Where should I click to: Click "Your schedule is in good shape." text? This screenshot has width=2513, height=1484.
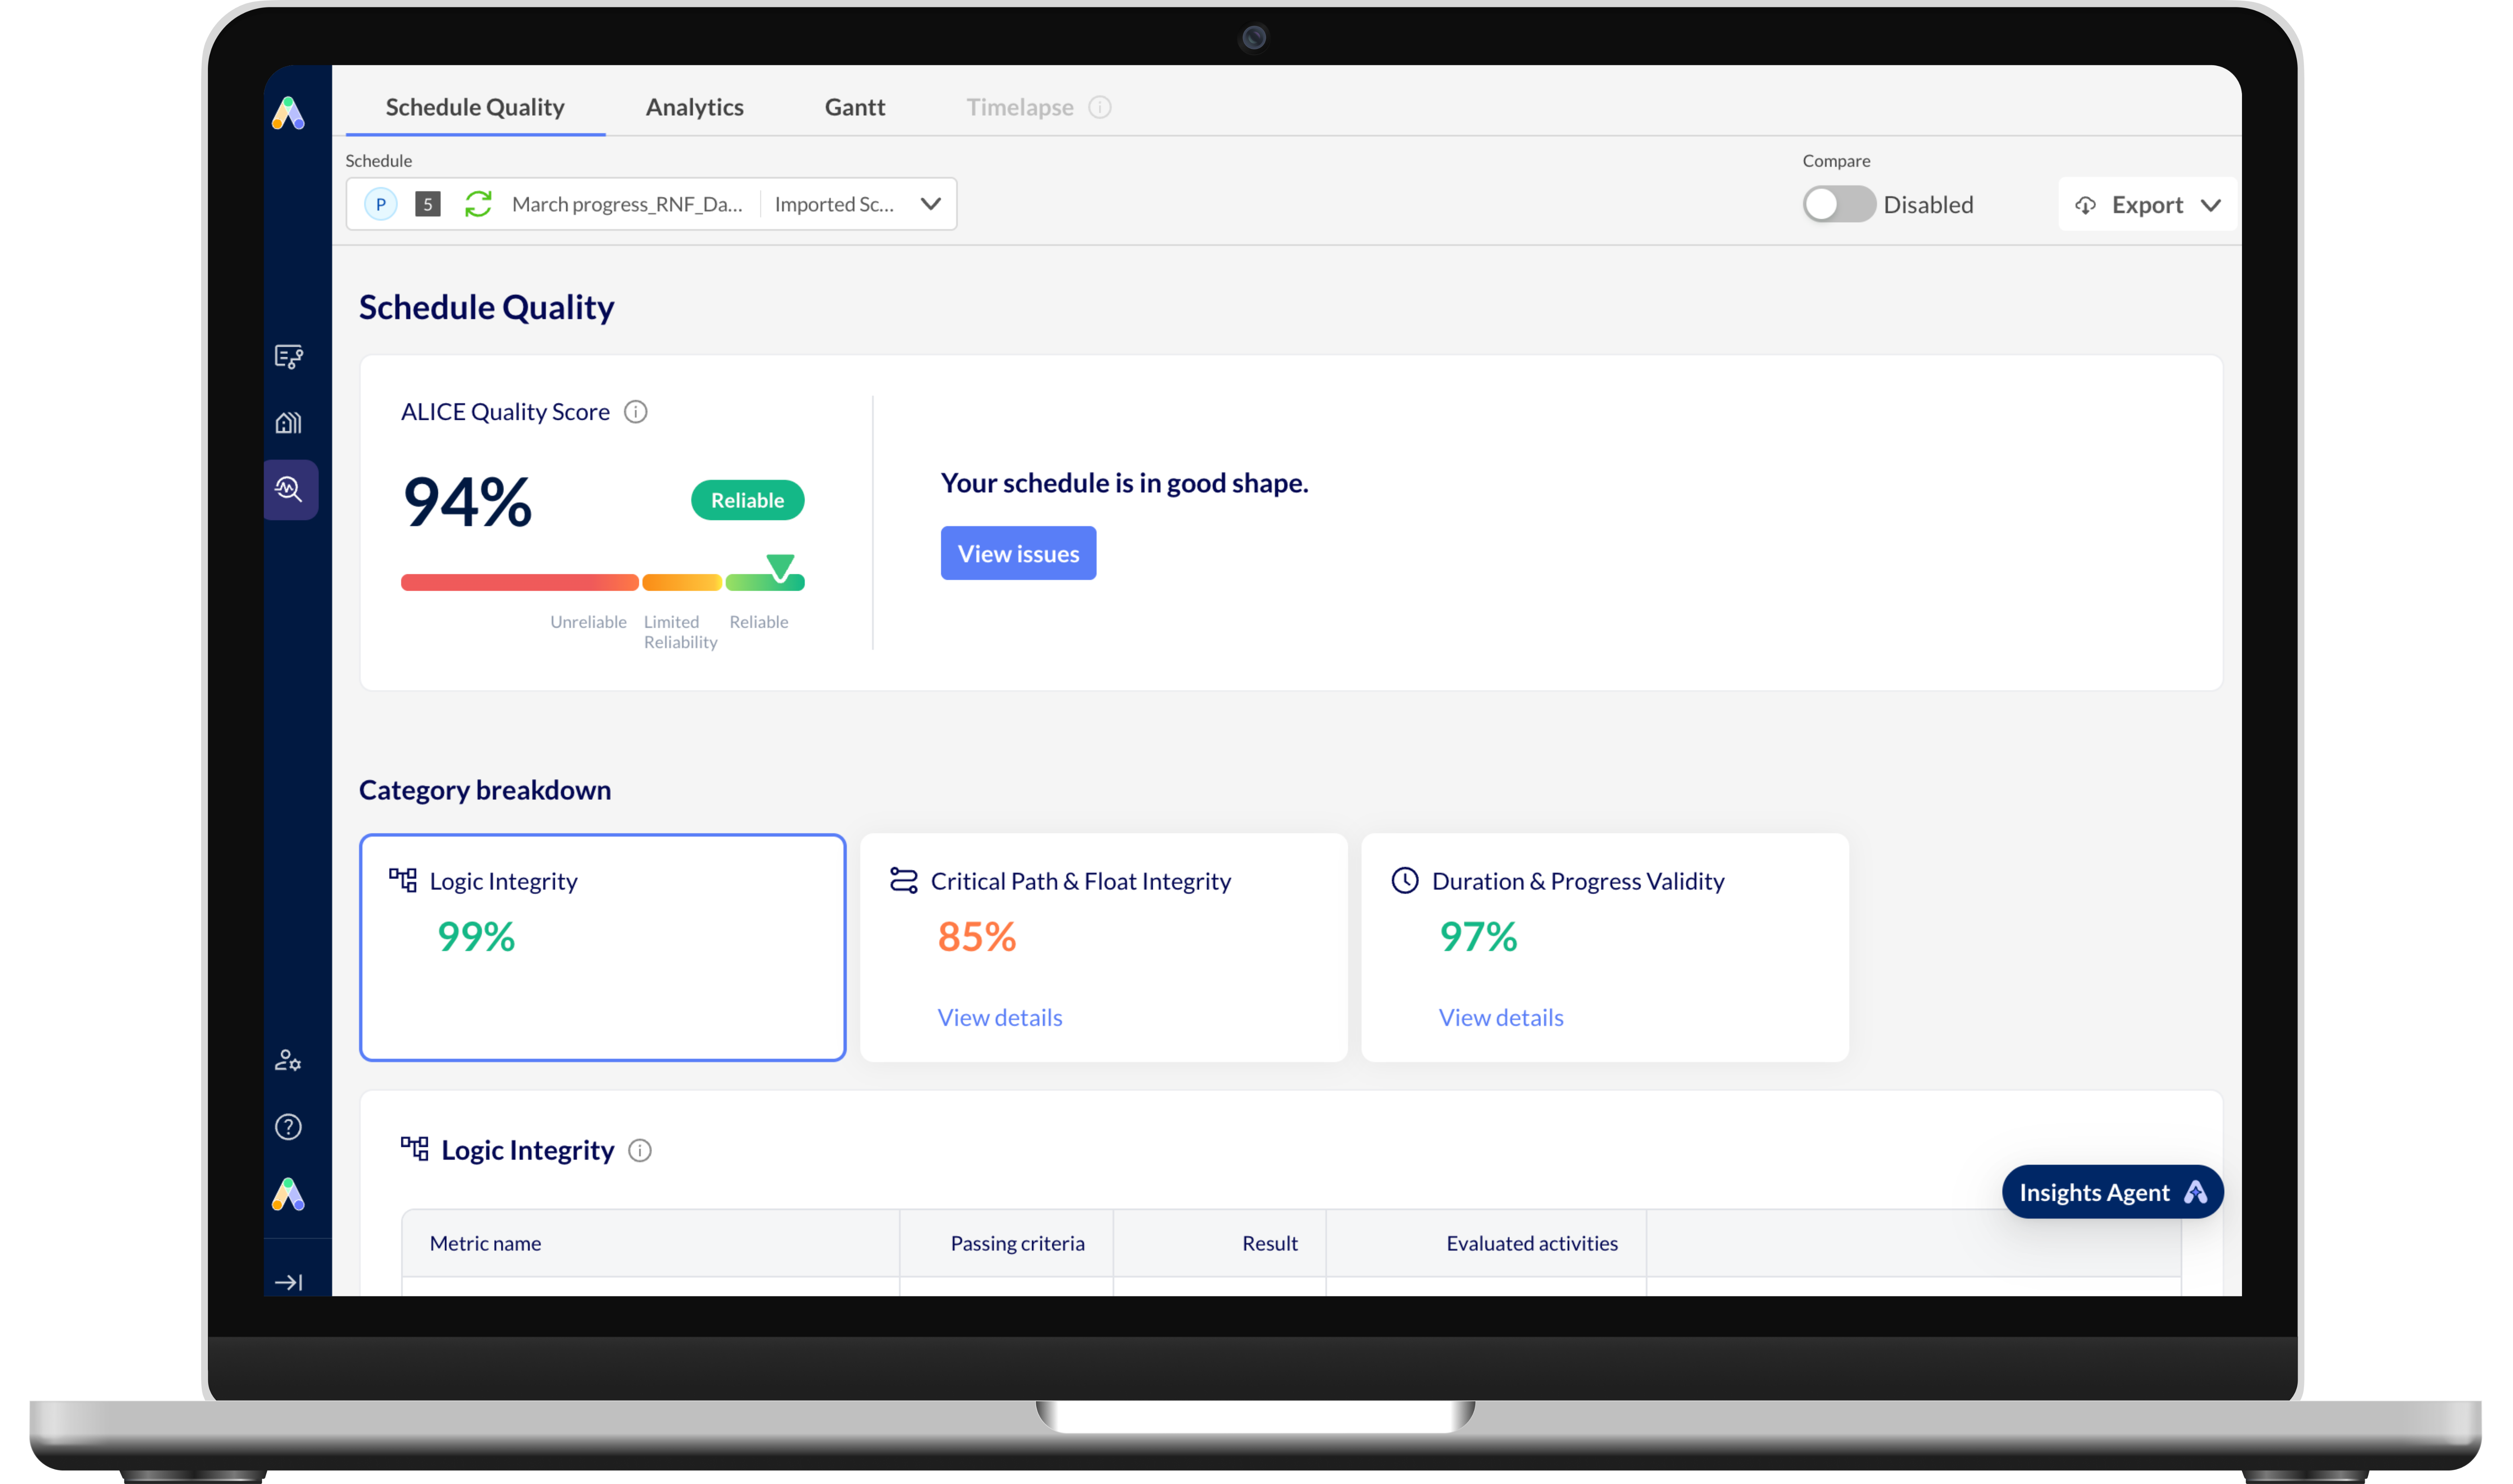click(1125, 483)
